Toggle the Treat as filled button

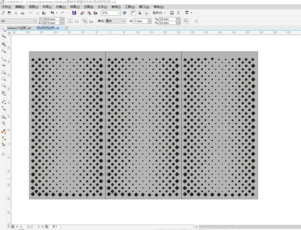click(186, 21)
